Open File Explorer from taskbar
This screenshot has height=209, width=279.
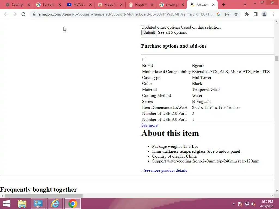[22, 204]
